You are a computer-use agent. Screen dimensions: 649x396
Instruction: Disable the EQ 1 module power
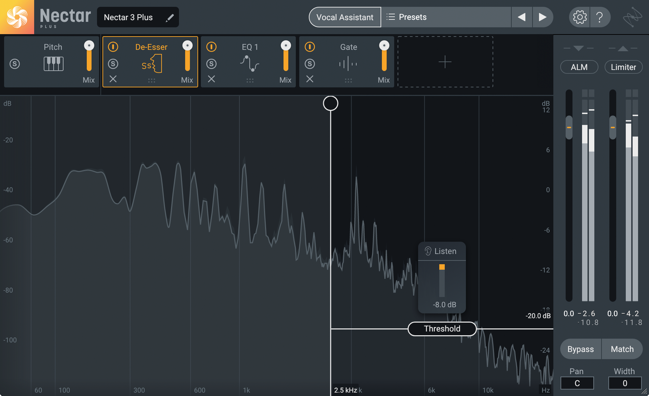[211, 47]
